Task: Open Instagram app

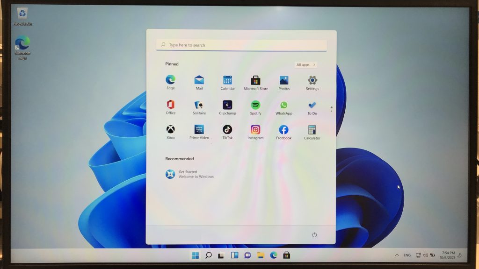Action: [x=255, y=132]
